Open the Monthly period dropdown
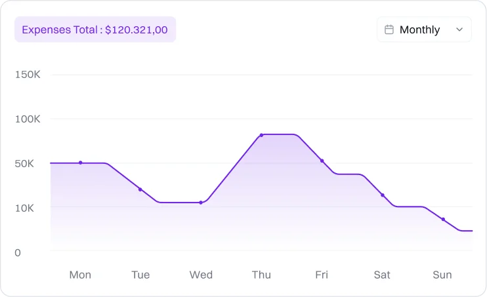487x297 pixels. 424,30
